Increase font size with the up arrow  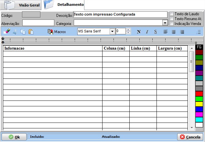[x=128, y=30]
